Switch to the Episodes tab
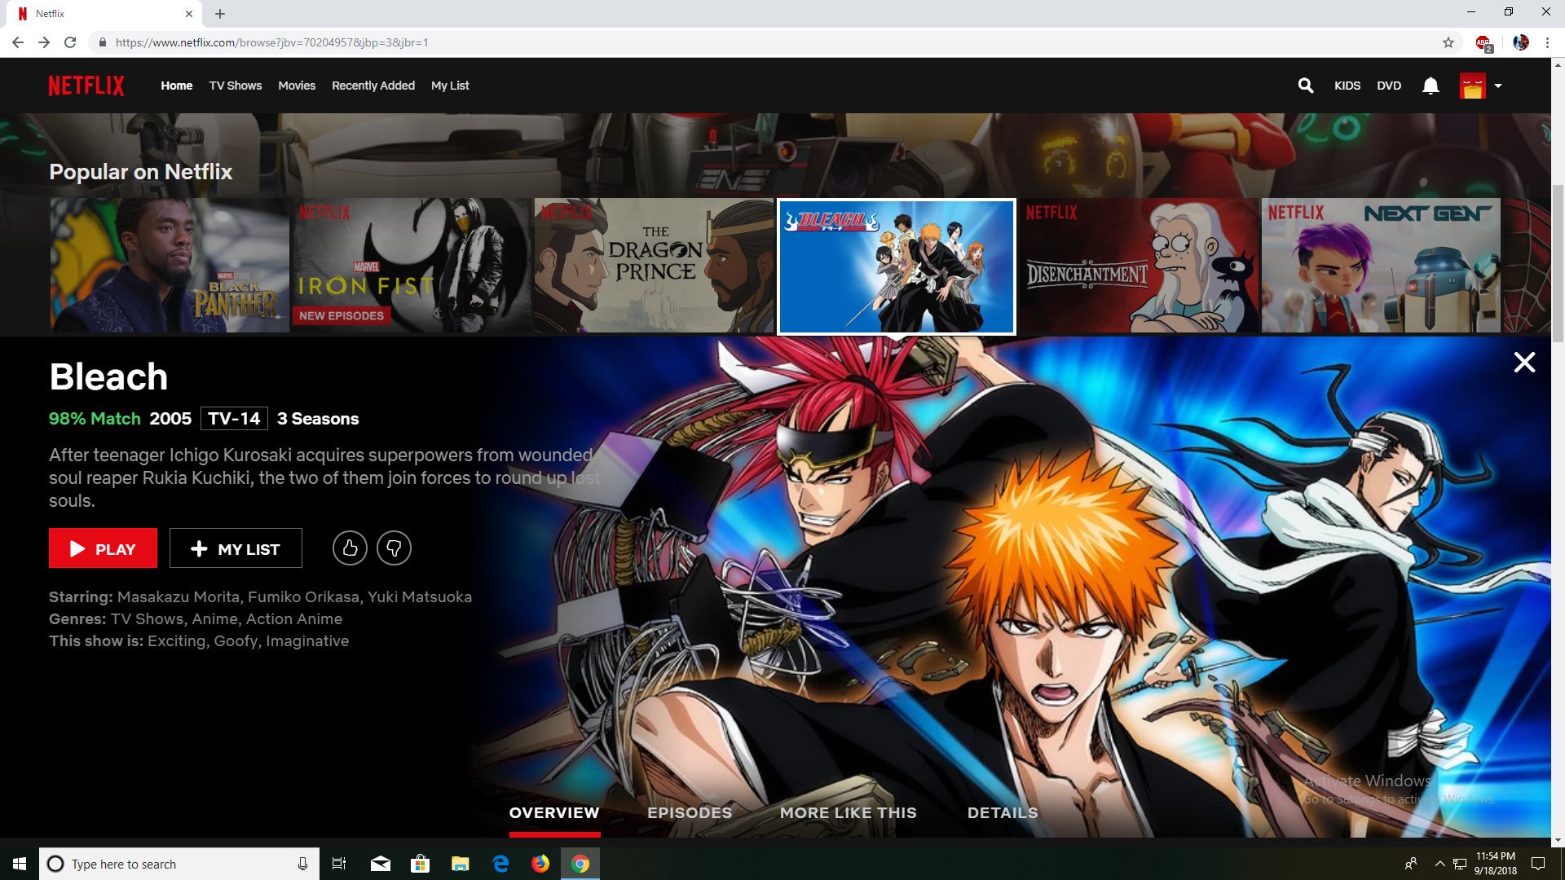 click(690, 813)
